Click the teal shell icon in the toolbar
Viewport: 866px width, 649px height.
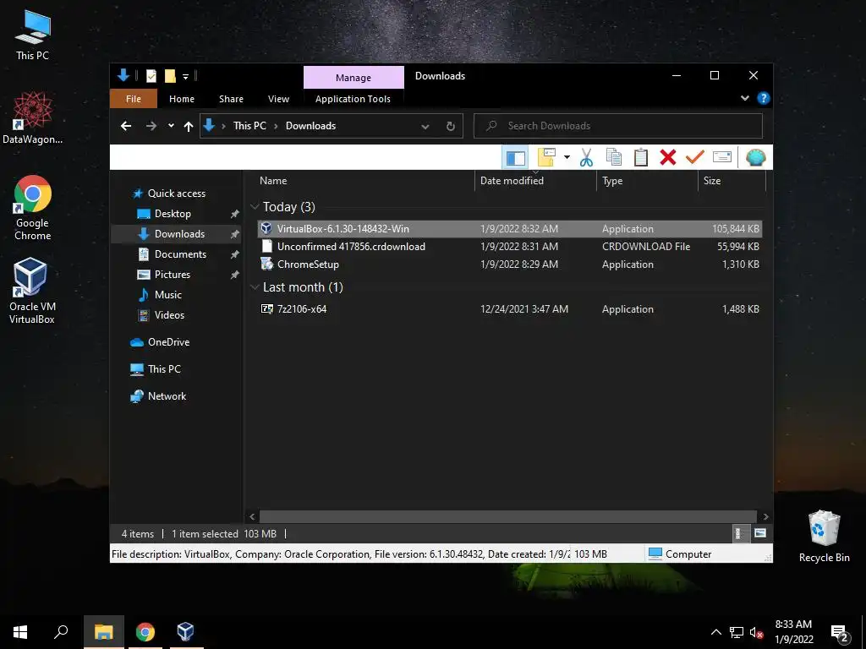pos(755,157)
